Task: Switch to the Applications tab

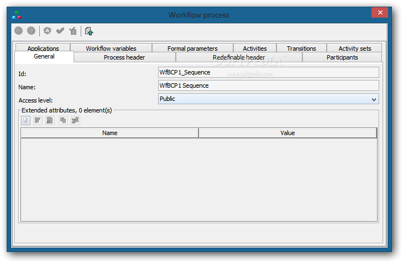Action: click(x=43, y=48)
